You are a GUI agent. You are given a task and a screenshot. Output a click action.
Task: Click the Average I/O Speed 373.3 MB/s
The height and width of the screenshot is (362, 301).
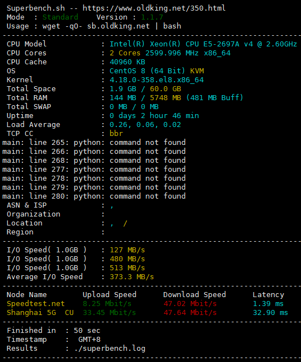coord(131,277)
